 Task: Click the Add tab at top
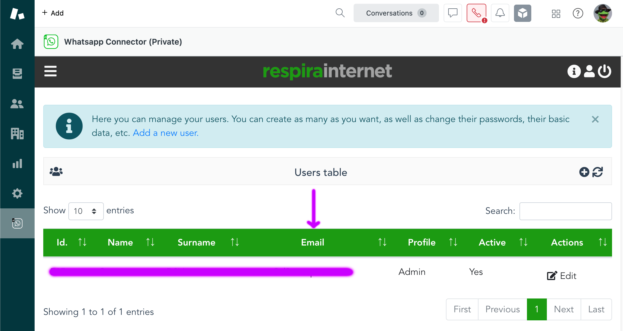53,13
